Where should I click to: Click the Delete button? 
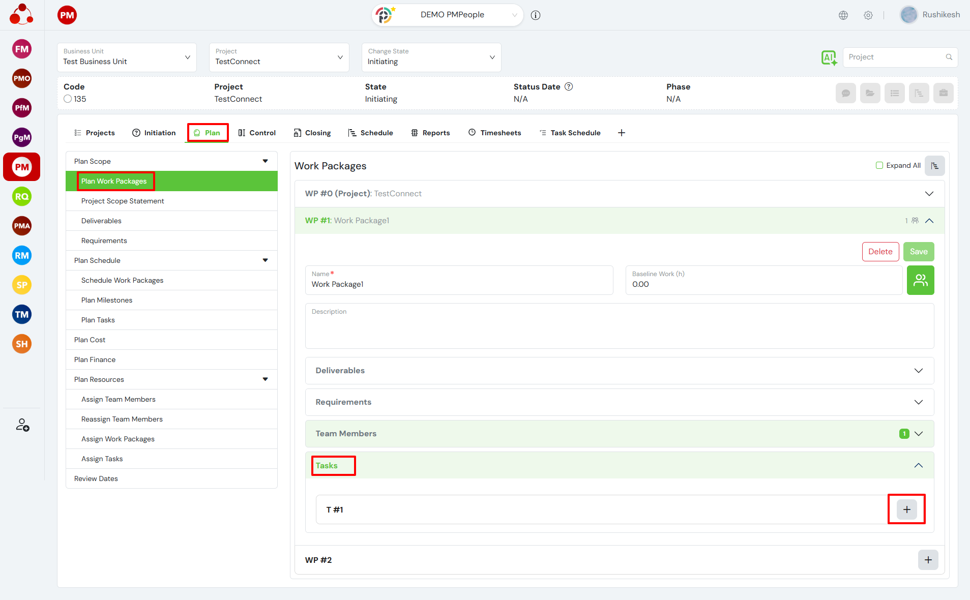(880, 252)
